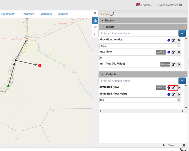
Task: Switch to the Recorders tab
Action: pyautogui.click(x=28, y=14)
